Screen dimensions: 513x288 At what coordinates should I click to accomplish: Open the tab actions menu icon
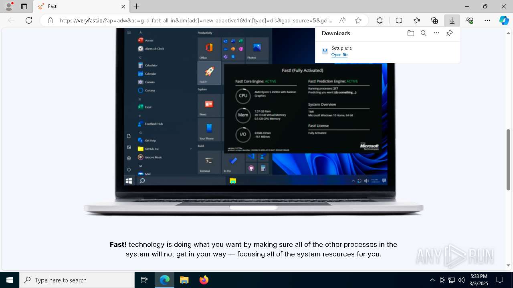point(24,6)
